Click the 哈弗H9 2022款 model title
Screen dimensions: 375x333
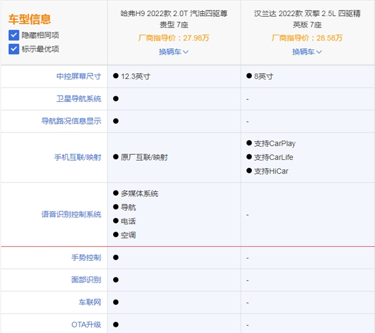[173, 18]
